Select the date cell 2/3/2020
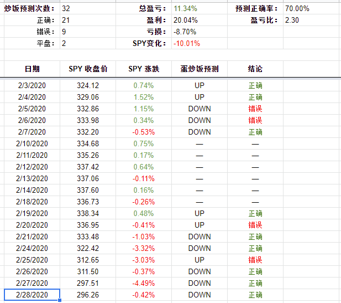 coord(32,85)
